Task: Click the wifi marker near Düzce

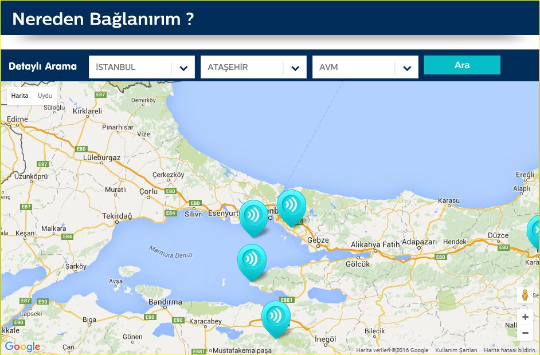Action: (534, 232)
